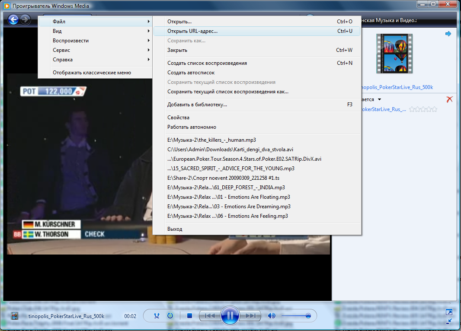Click the blue arrow in the list pane
The image size is (461, 331).
pos(448,34)
